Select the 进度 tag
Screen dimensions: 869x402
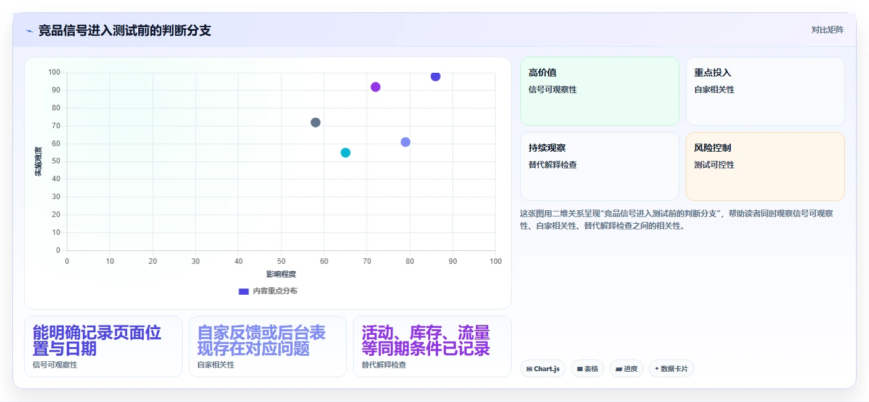626,369
